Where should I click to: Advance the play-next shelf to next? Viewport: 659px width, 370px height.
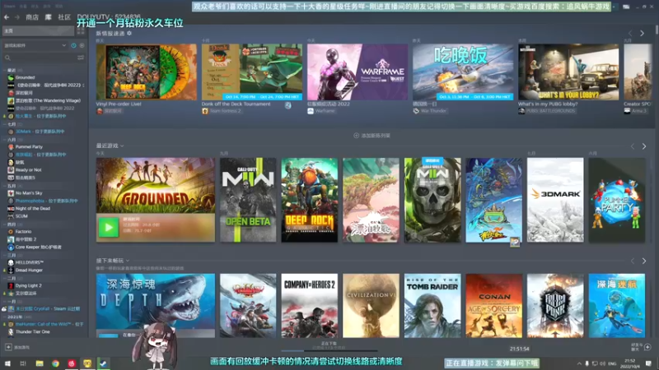[644, 261]
